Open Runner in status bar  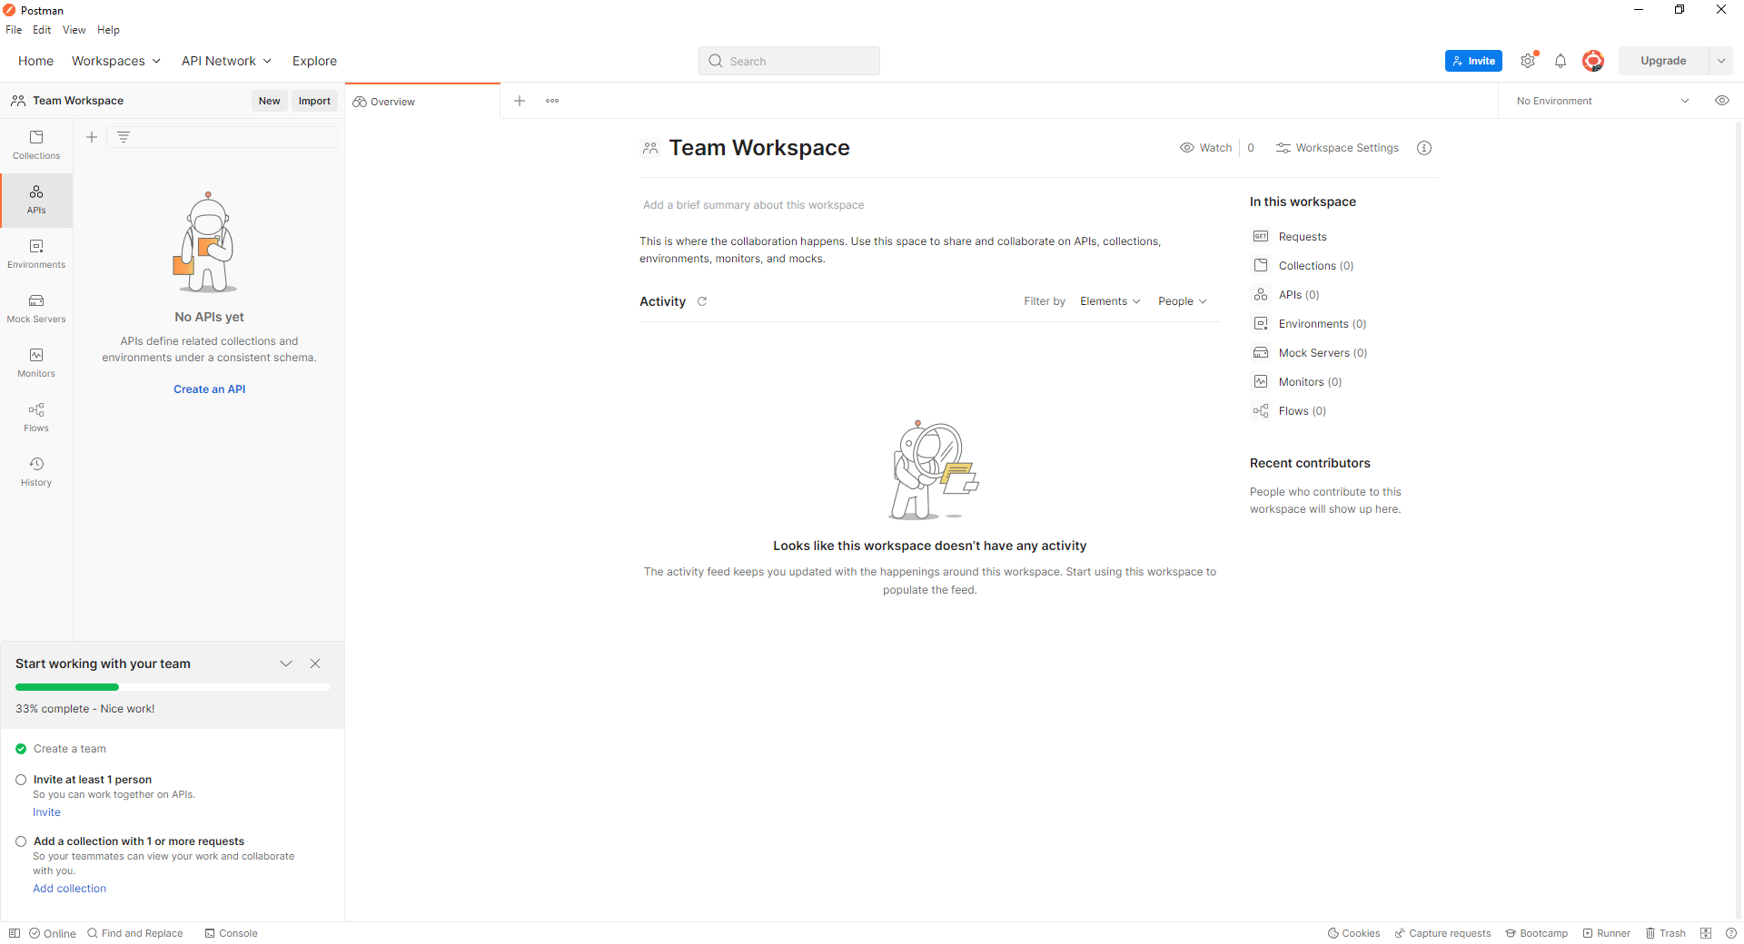(1606, 933)
